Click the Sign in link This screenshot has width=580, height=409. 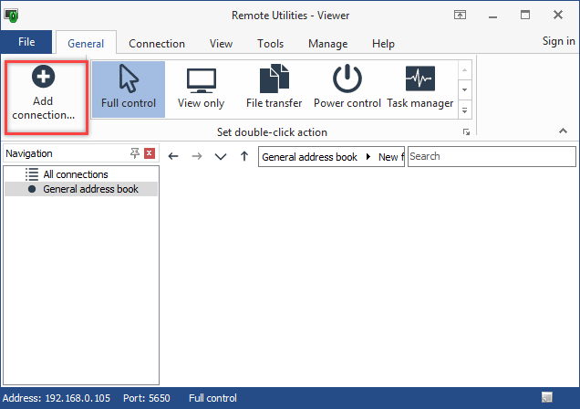[x=558, y=41]
